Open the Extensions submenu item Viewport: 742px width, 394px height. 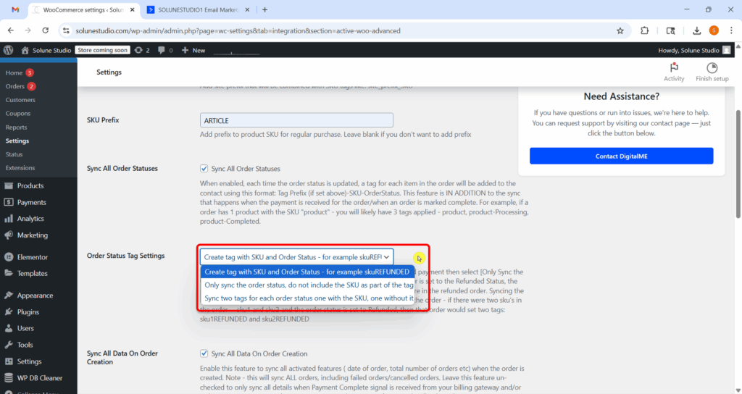click(x=20, y=168)
